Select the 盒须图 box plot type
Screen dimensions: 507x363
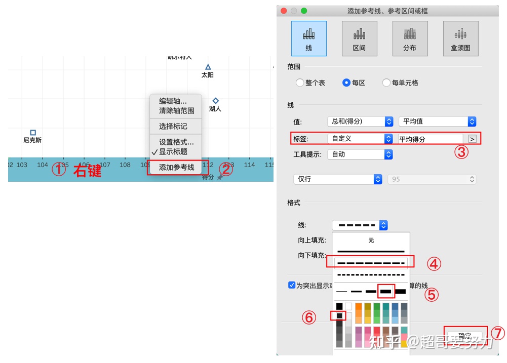tap(461, 38)
